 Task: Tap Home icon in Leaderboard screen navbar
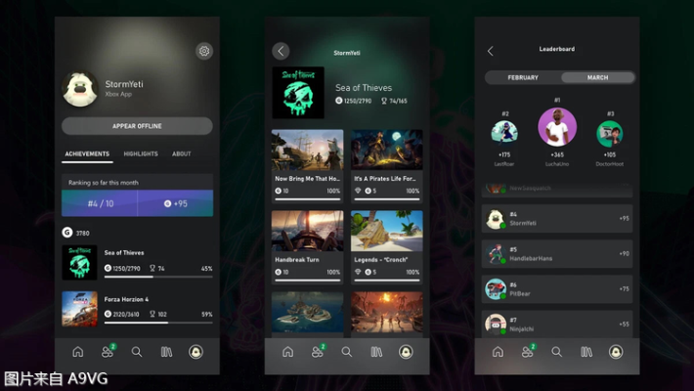click(498, 352)
